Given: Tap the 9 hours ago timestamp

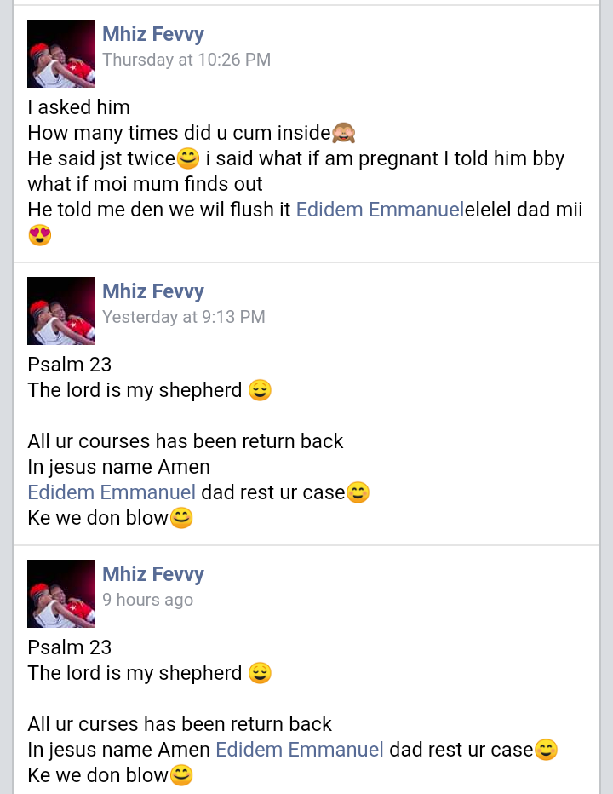Looking at the screenshot, I should point(148,600).
